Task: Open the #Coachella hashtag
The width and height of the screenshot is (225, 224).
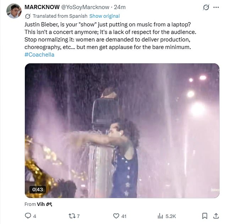Action: point(39,55)
